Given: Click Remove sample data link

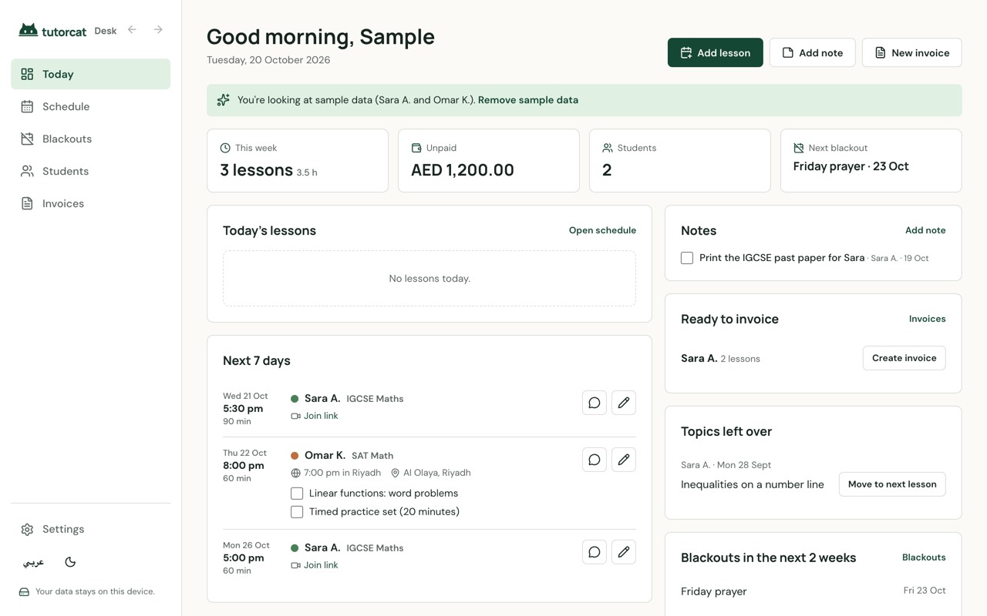Looking at the screenshot, I should click(x=528, y=100).
